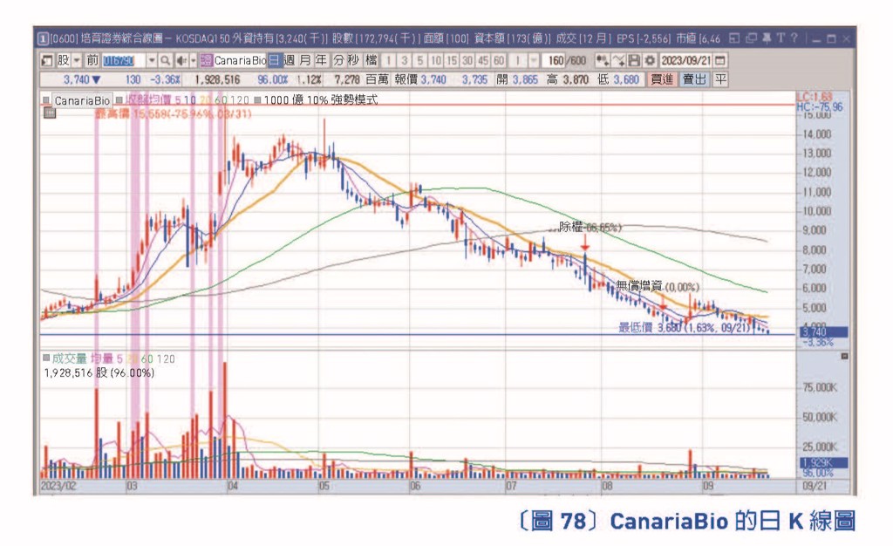Toggle the 成交量 volume legend checkbox
This screenshot has height=546, width=893.
click(46, 358)
